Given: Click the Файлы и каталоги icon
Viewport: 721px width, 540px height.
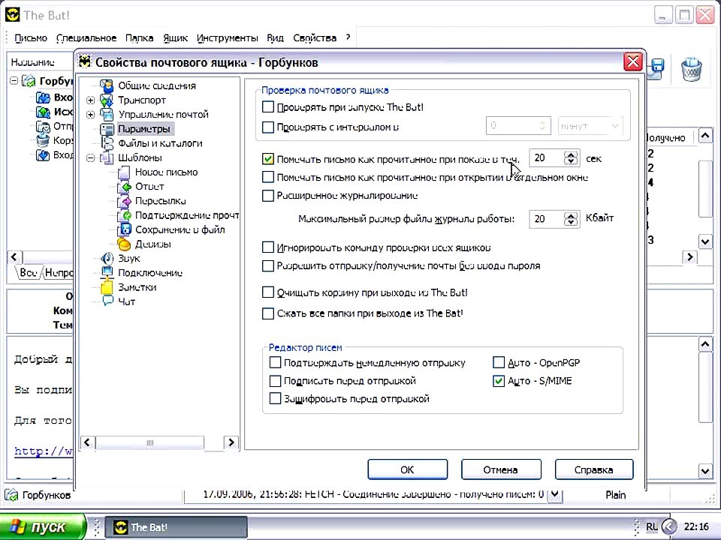Looking at the screenshot, I should [x=107, y=143].
